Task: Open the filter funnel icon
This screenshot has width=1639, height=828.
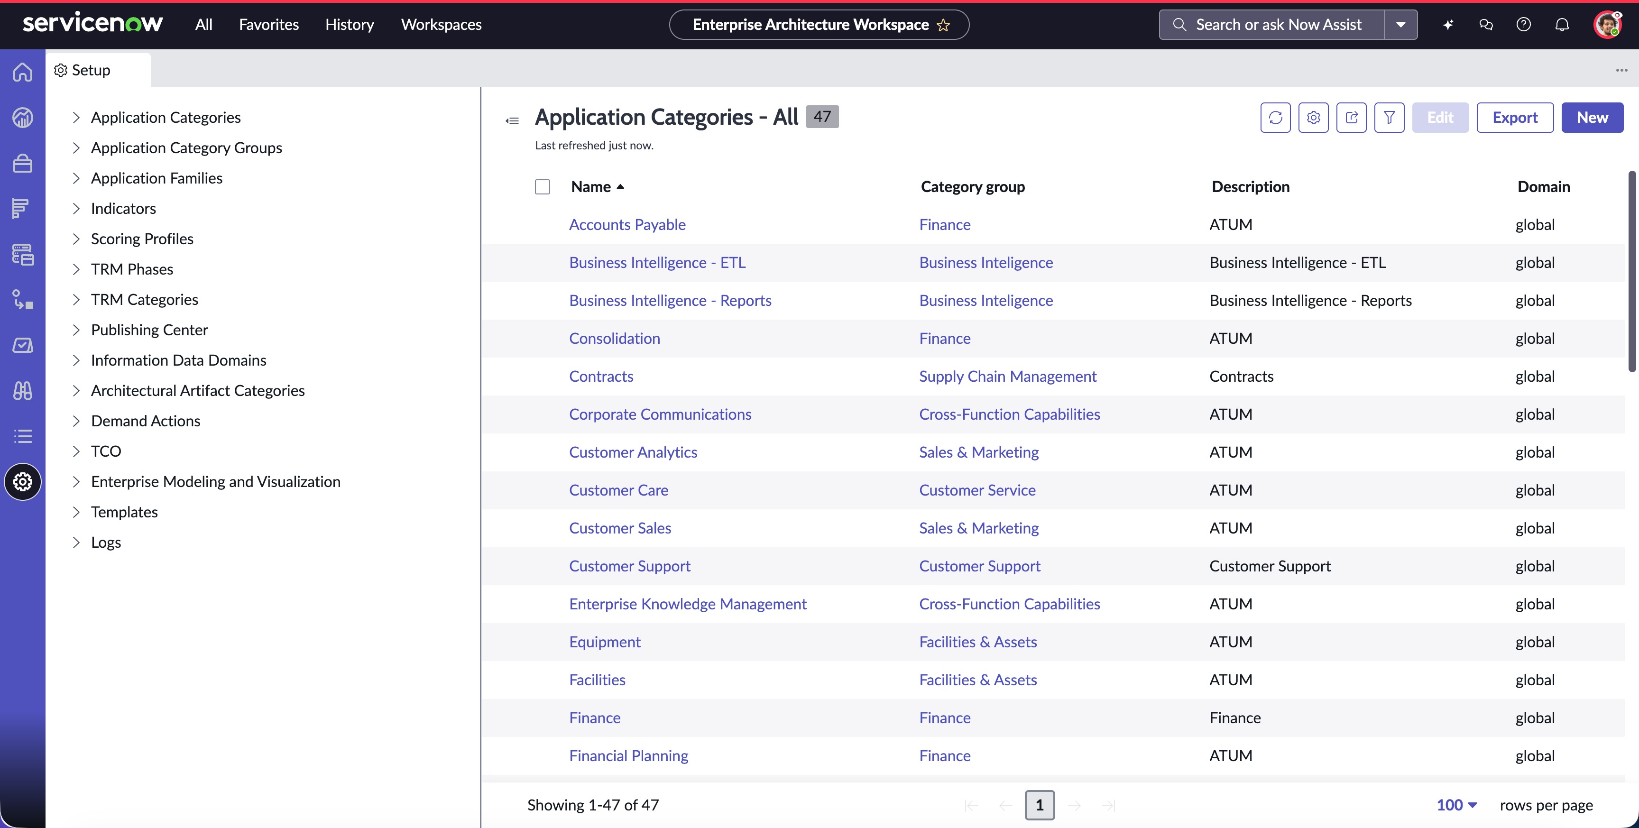Action: coord(1389,118)
